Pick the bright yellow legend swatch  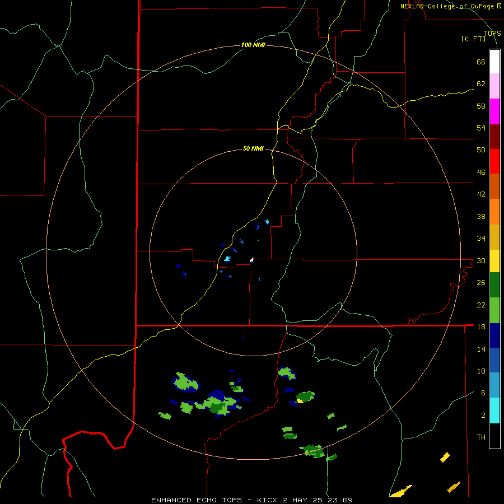(x=494, y=261)
